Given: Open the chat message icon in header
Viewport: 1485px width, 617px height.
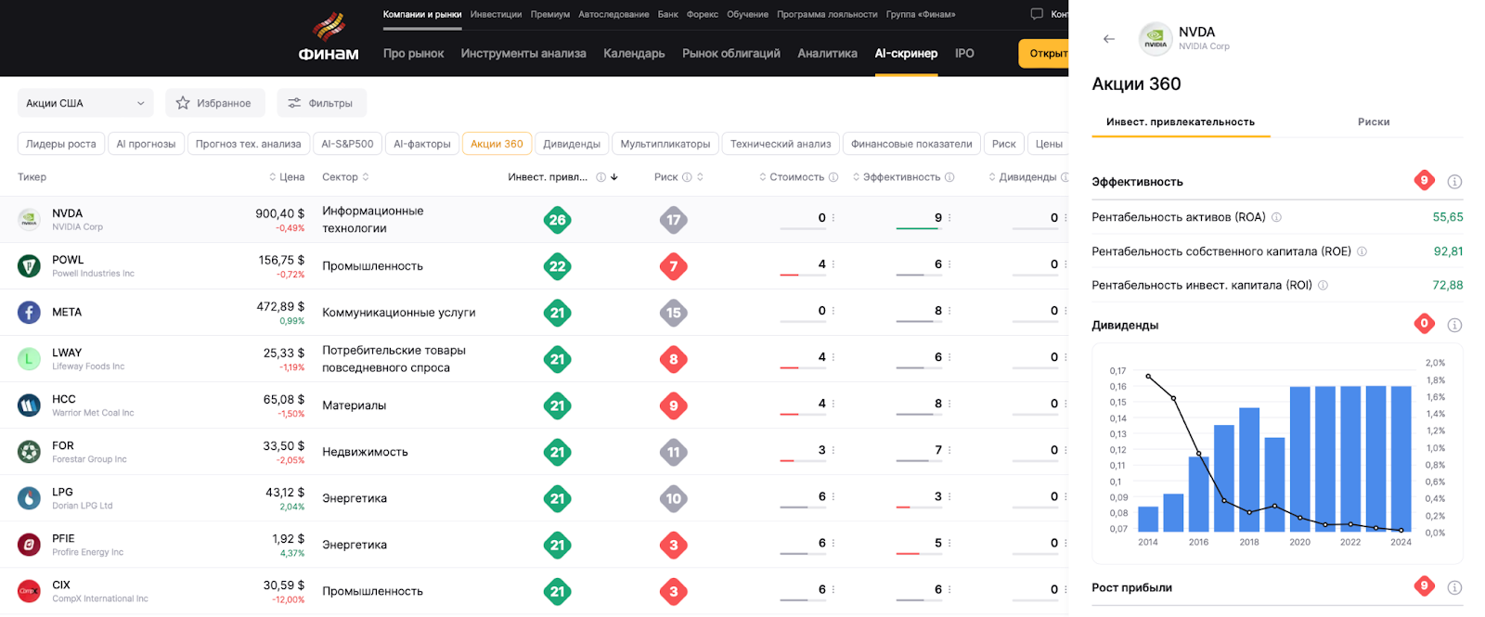Looking at the screenshot, I should (1037, 14).
